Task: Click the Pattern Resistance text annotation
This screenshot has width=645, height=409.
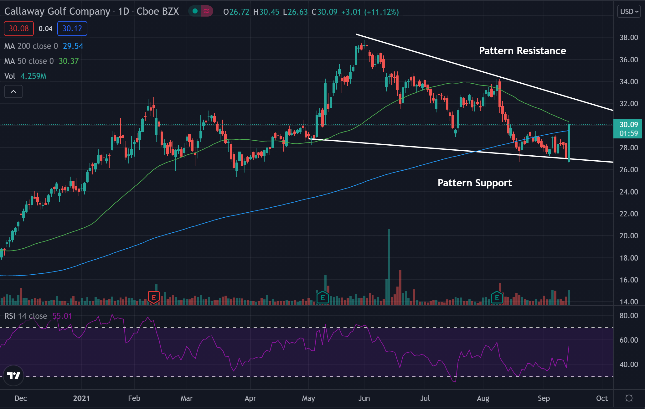Action: pyautogui.click(x=522, y=51)
